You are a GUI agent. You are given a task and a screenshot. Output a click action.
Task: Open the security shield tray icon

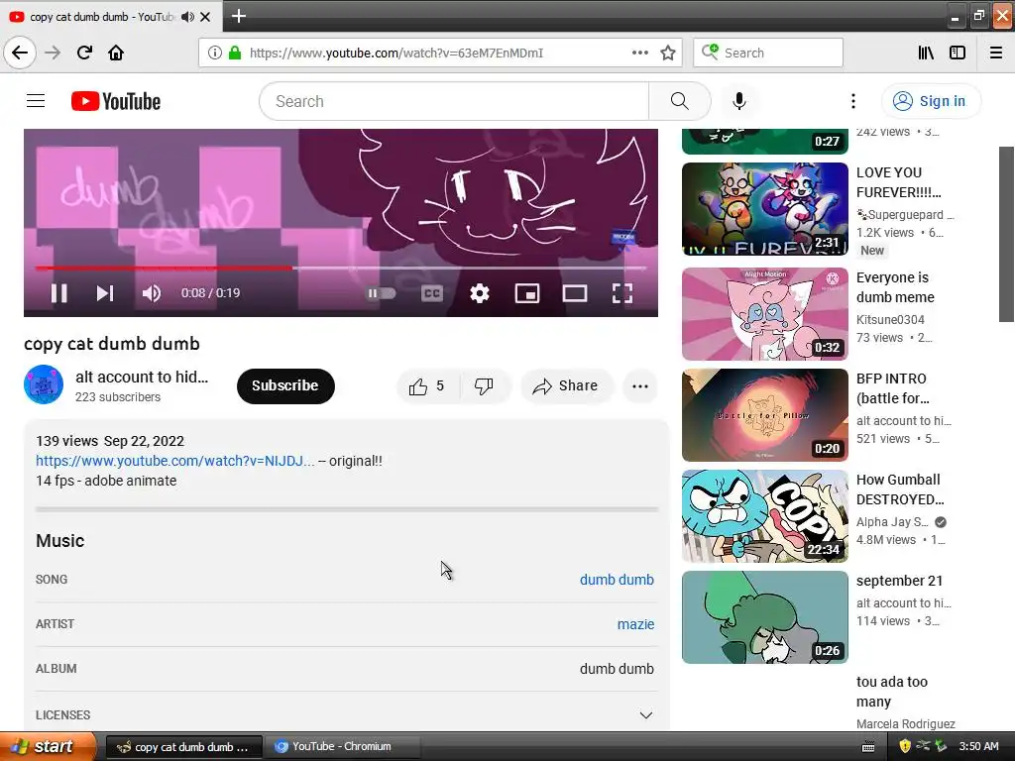pos(905,747)
